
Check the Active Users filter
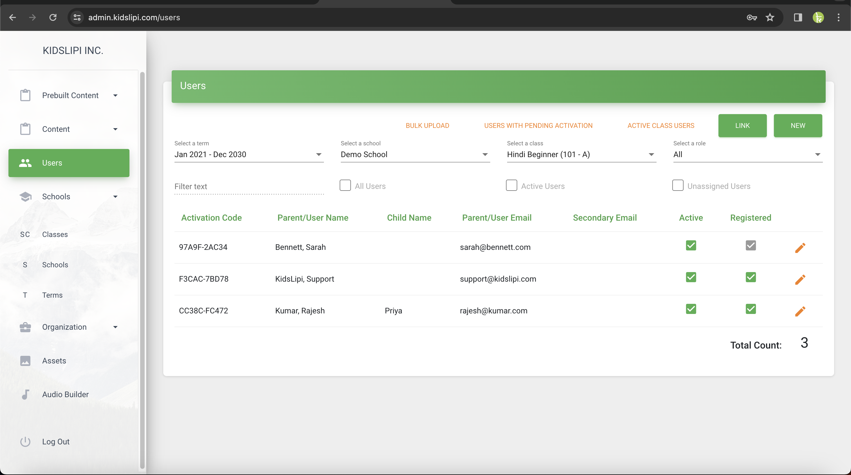click(x=511, y=186)
